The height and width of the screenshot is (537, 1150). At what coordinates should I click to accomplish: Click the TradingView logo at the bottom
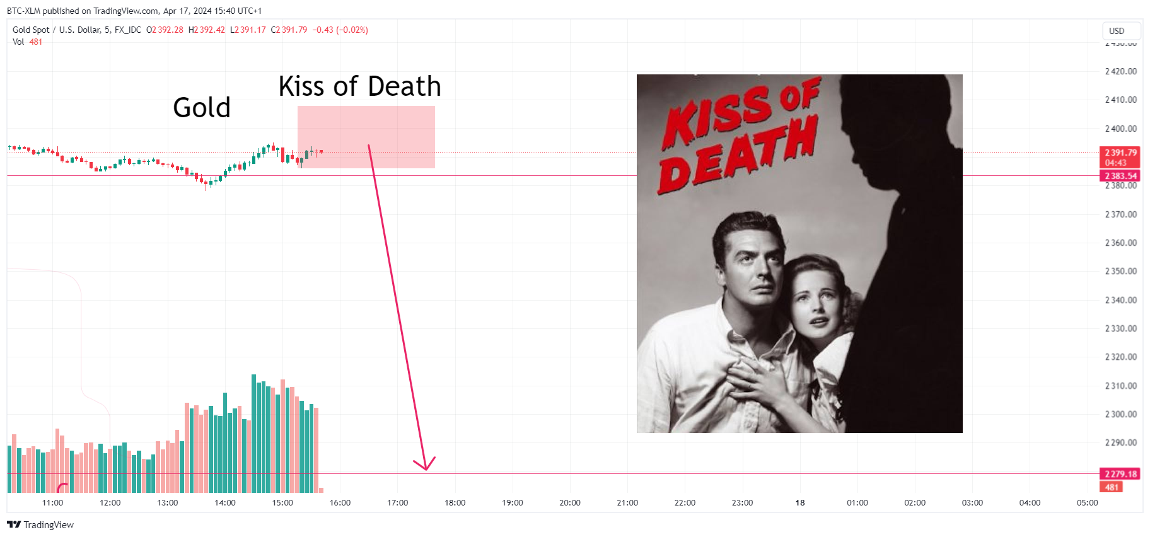pyautogui.click(x=40, y=525)
